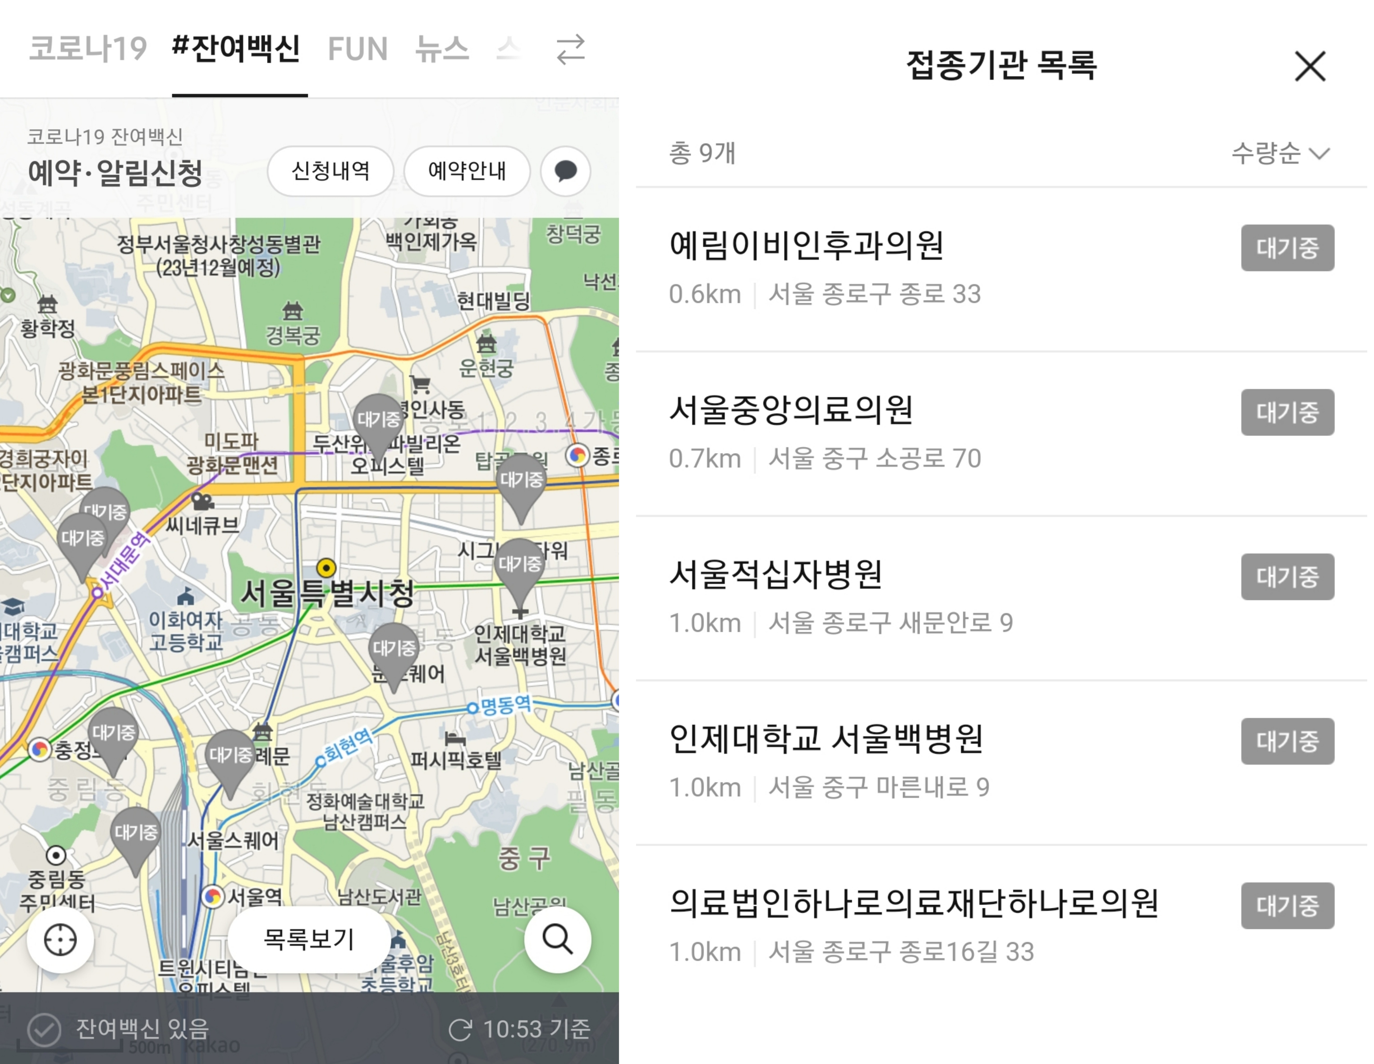Toggle the 잔여백신 있음 checkbox

44,1029
